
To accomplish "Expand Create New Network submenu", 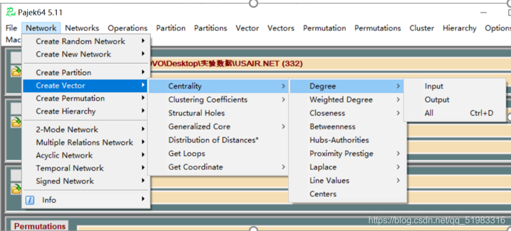I will coord(86,54).
